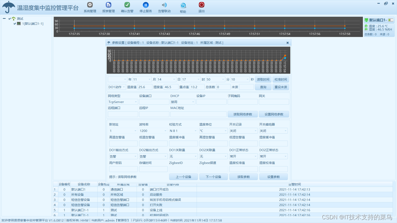Open 系统管理 gear icon
The width and height of the screenshot is (397, 223).
coord(90,5)
